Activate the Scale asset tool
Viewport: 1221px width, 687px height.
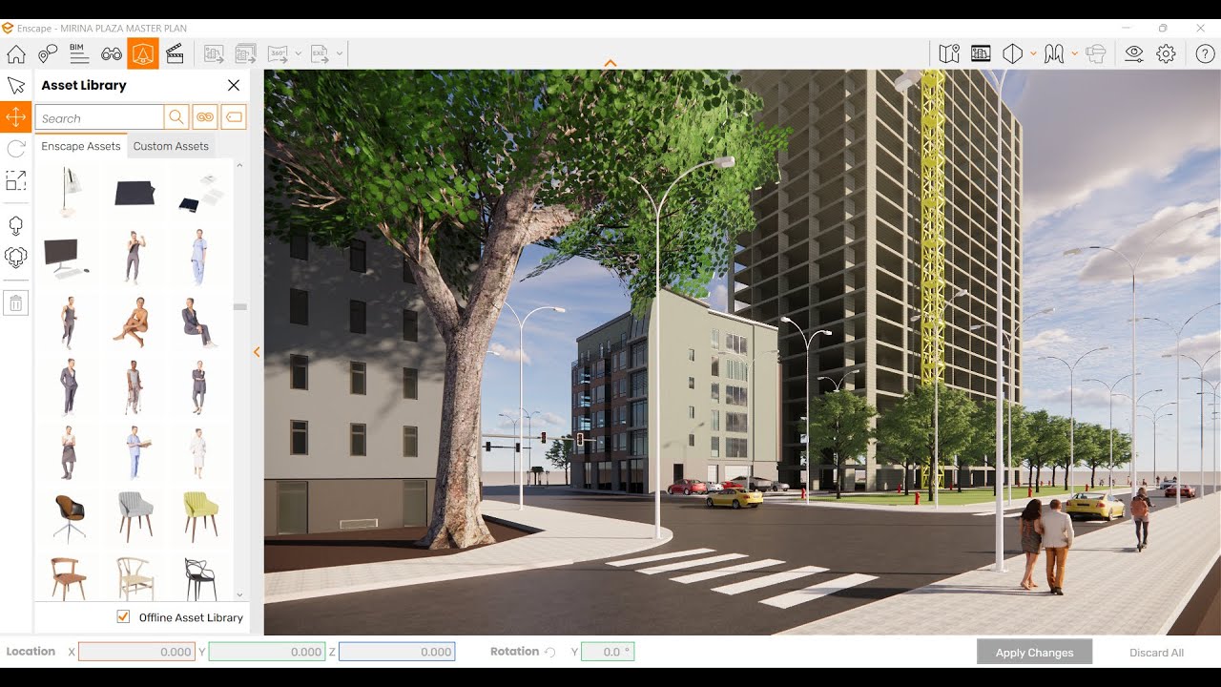pos(16,180)
